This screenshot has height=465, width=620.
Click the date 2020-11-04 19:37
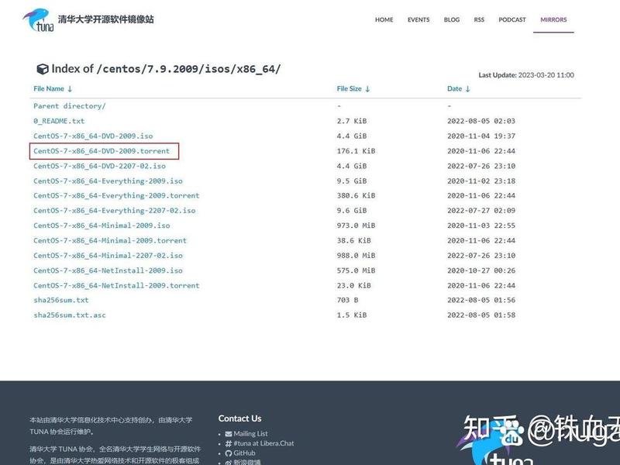coord(481,136)
